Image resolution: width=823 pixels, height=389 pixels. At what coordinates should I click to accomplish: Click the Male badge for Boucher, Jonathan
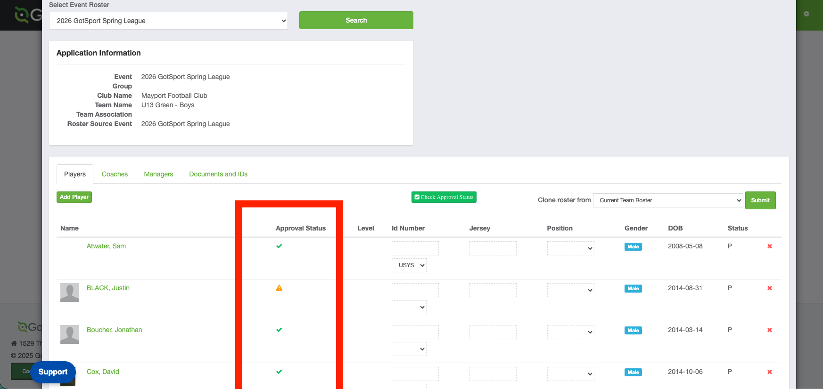pyautogui.click(x=633, y=330)
